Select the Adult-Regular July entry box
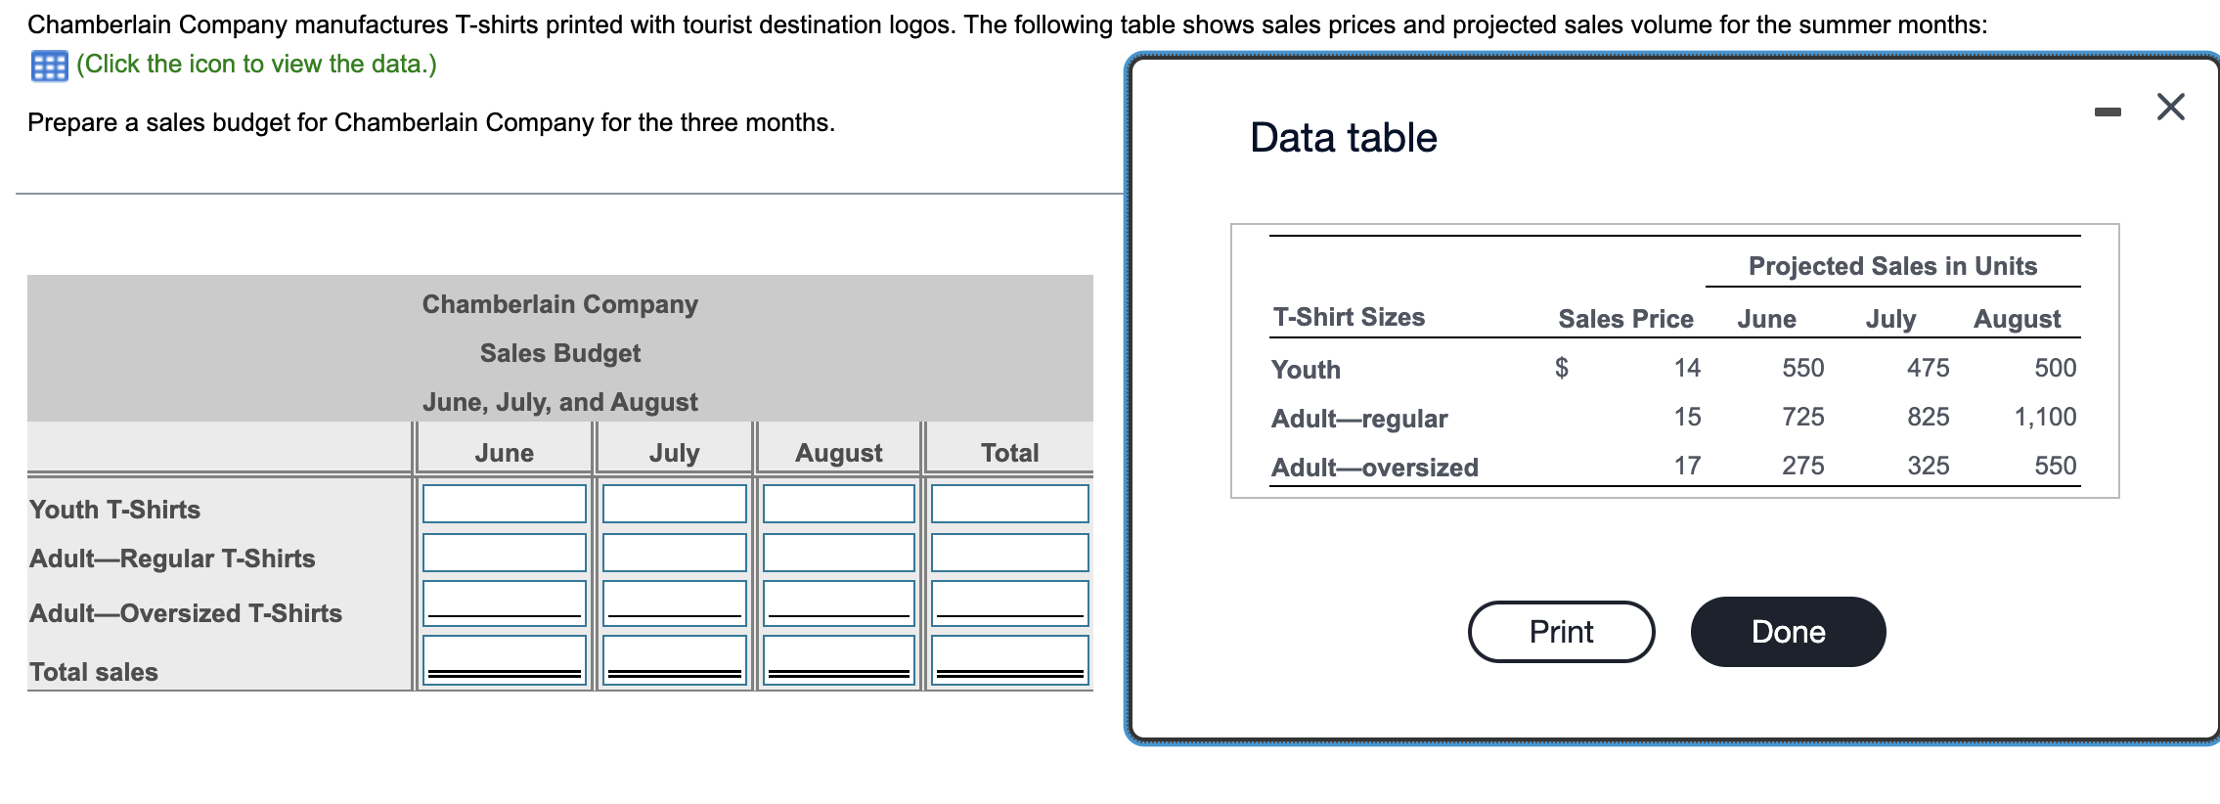Image resolution: width=2220 pixels, height=804 pixels. [673, 553]
